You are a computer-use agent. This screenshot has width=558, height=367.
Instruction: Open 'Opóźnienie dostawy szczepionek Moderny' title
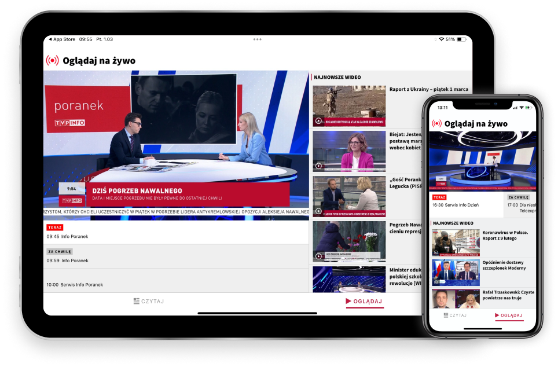tap(504, 265)
